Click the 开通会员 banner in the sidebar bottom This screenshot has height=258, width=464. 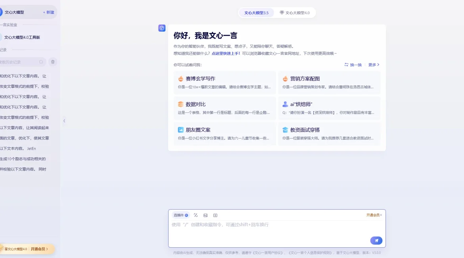[27, 249]
